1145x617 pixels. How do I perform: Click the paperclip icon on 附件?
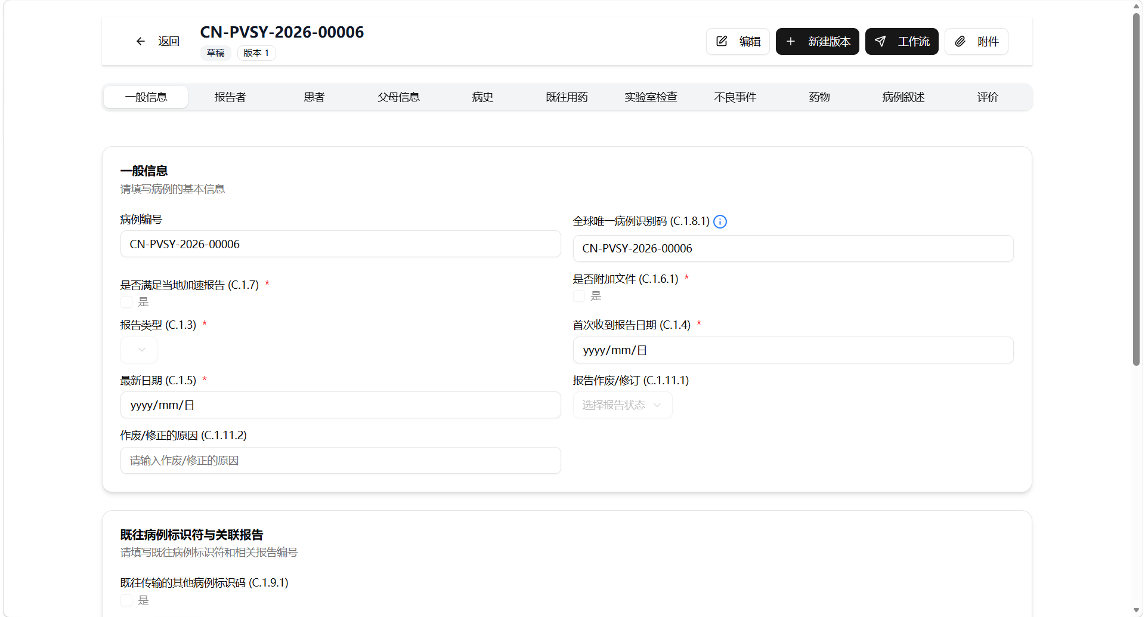pyautogui.click(x=960, y=41)
